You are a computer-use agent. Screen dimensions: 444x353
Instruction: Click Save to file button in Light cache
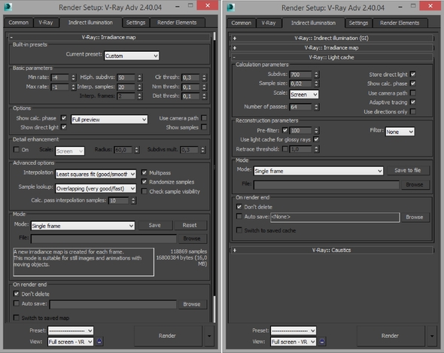pos(408,170)
